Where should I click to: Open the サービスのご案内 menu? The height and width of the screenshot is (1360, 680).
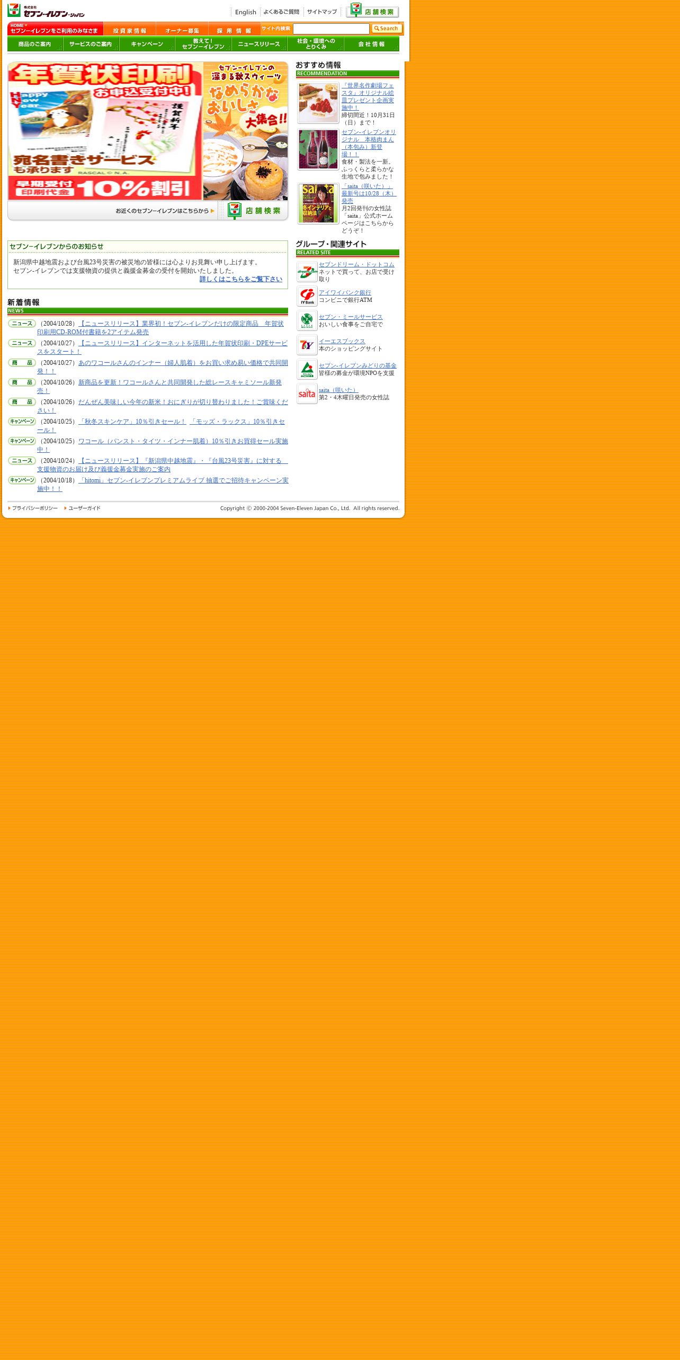[91, 44]
